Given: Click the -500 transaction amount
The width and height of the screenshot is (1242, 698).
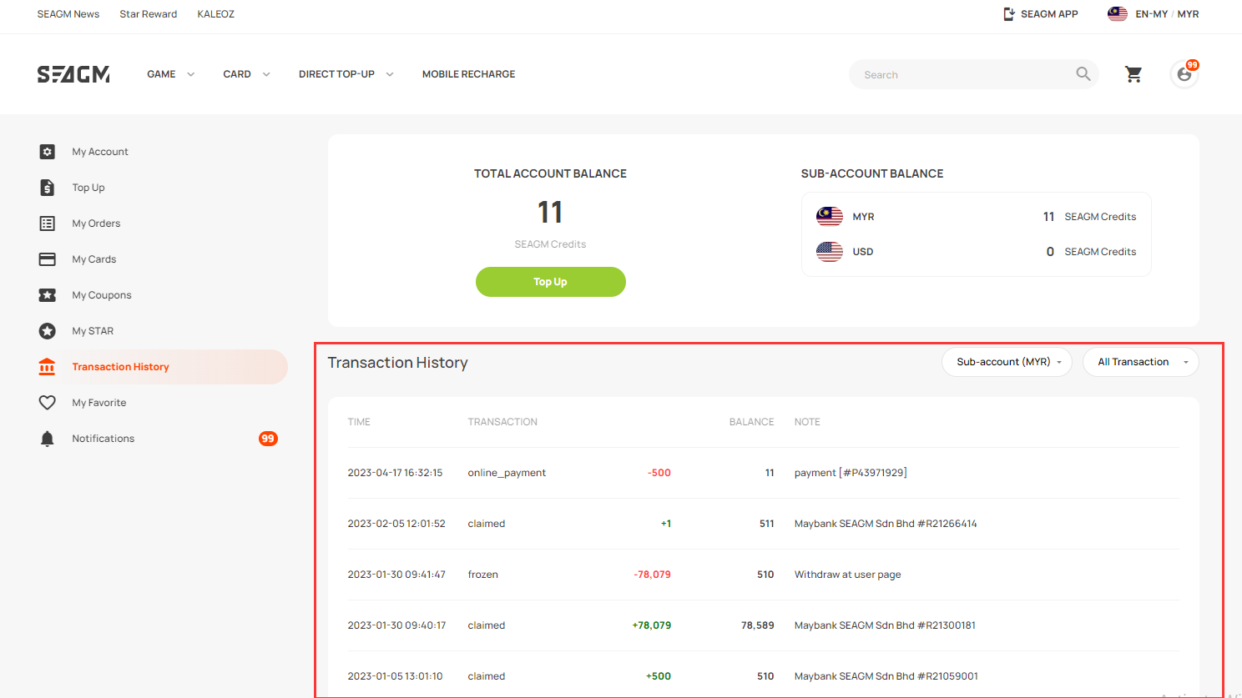Looking at the screenshot, I should pyautogui.click(x=659, y=473).
